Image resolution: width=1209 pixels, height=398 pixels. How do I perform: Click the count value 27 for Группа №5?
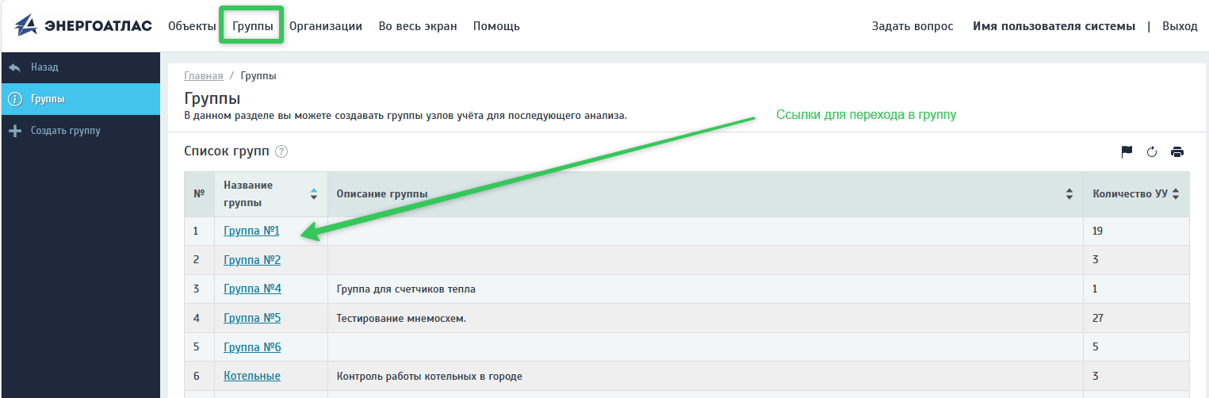(1098, 318)
